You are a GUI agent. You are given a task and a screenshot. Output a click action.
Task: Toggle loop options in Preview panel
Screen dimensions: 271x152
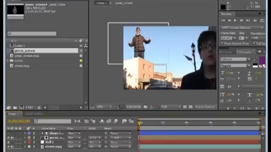pyautogui.click(x=262, y=20)
